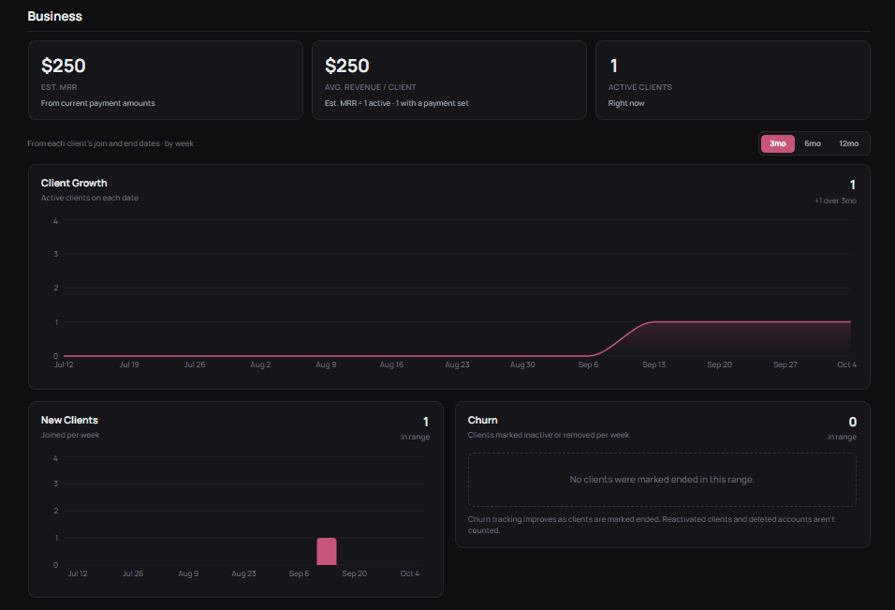Click the Jul 19 label on Client Growth axis
This screenshot has height=610, width=895.
click(x=129, y=365)
